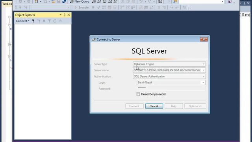This screenshot has height=142, width=252.
Task: Click the Help button in dialog
Action: tap(174, 106)
